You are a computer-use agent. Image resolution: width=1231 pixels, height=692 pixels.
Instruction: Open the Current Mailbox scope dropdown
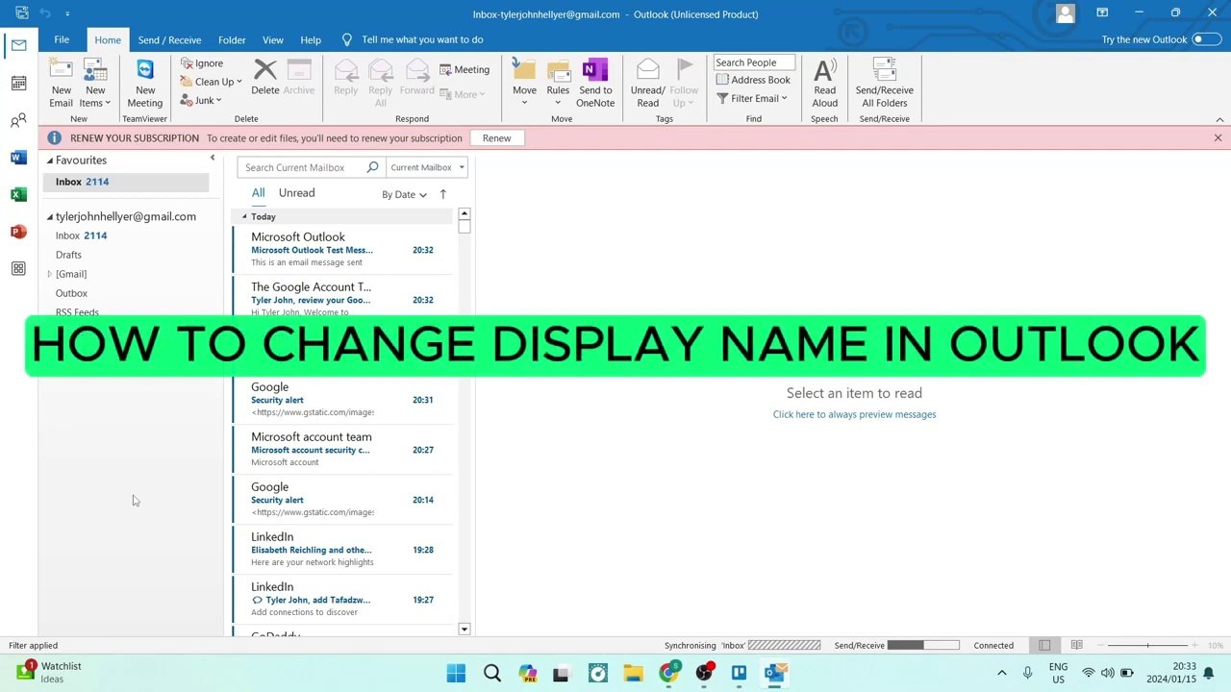pos(426,167)
